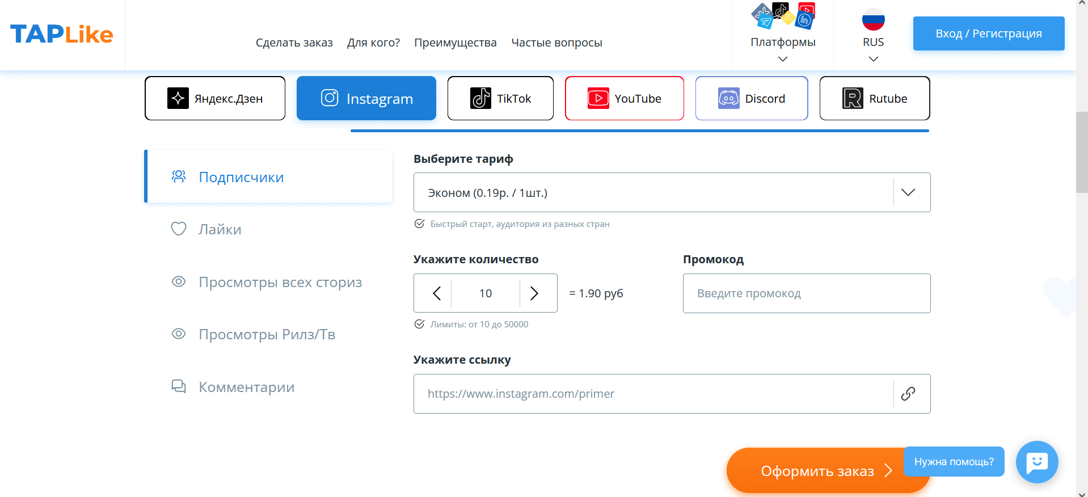Select the Rutube platform button
Screen dimensions: 1088x497
click(874, 99)
